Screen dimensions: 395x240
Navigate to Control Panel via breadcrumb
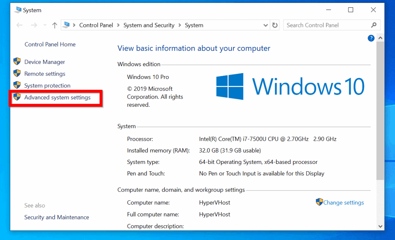(96, 25)
